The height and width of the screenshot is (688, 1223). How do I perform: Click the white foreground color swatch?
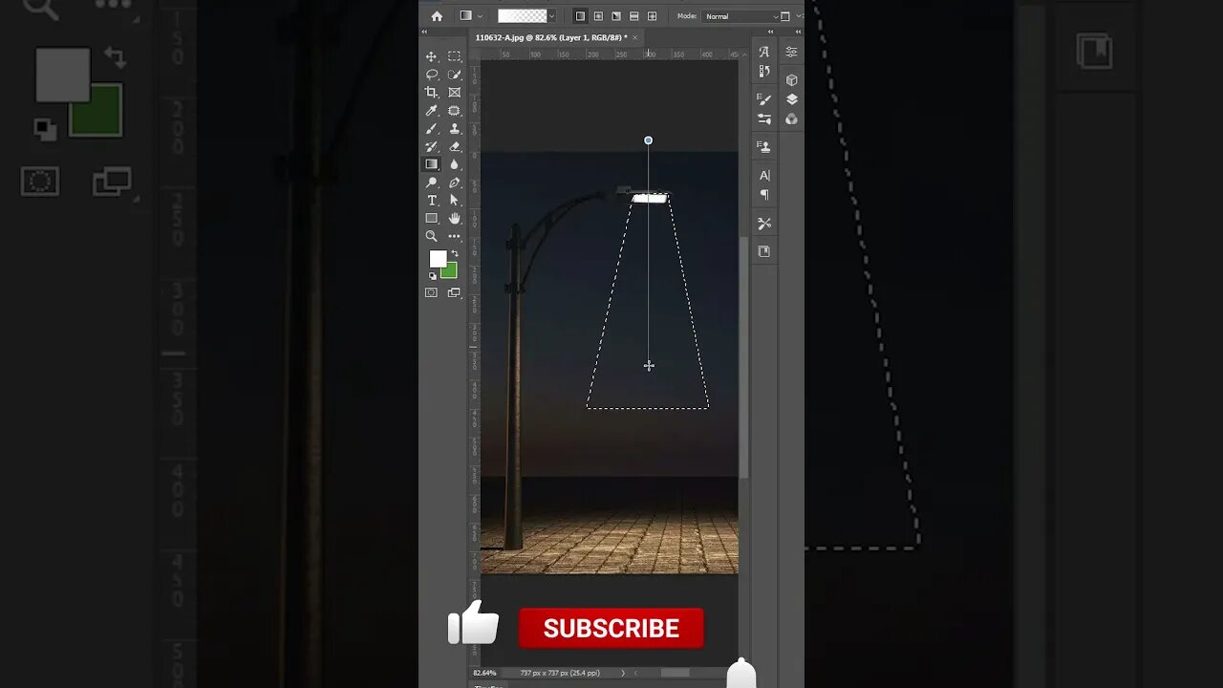(438, 259)
